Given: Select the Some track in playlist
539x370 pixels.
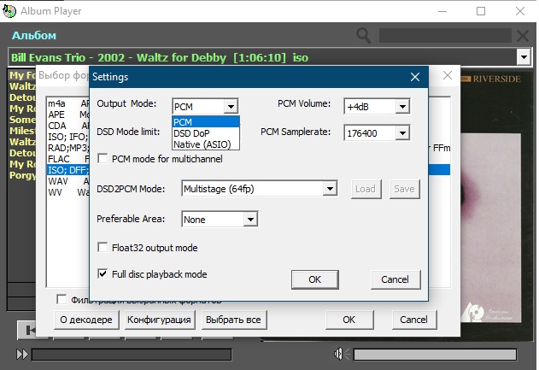Looking at the screenshot, I should click(x=22, y=120).
